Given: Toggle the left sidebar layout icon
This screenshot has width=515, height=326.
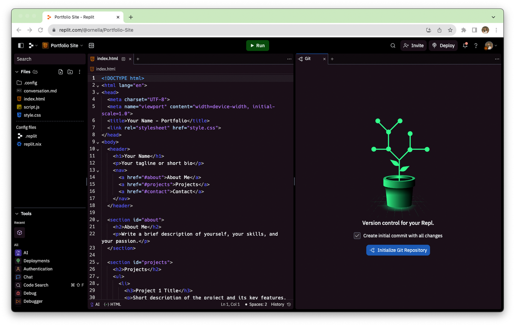Looking at the screenshot, I should [x=20, y=45].
